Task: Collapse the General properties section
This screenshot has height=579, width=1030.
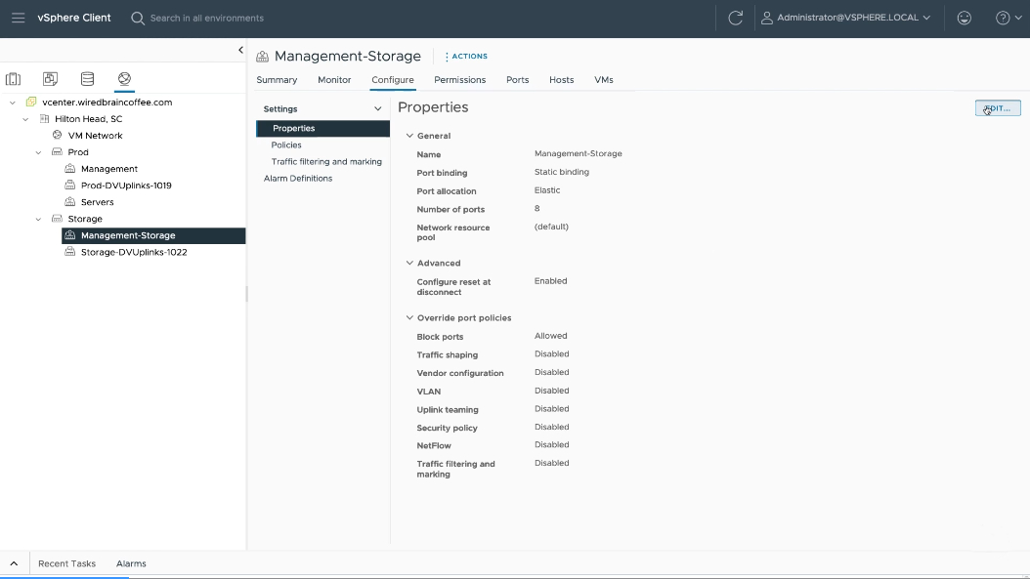Action: pyautogui.click(x=410, y=136)
